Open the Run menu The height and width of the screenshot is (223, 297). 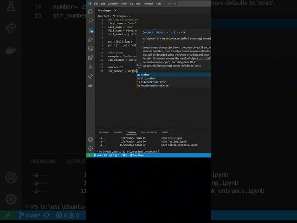click(138, 4)
